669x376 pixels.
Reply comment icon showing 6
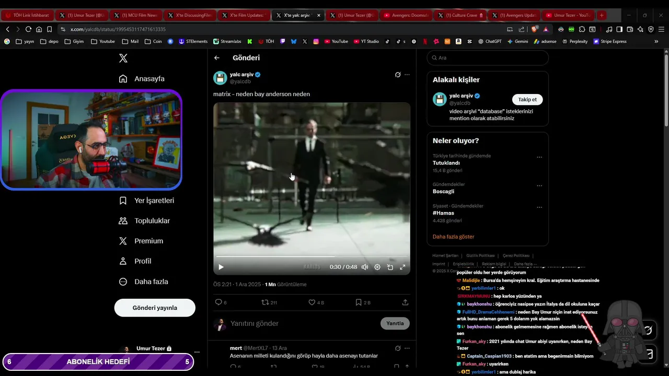(218, 302)
